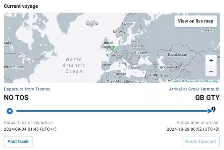The image size is (224, 150).
Task: Click the arrival pin at voyage end
Action: (213, 109)
